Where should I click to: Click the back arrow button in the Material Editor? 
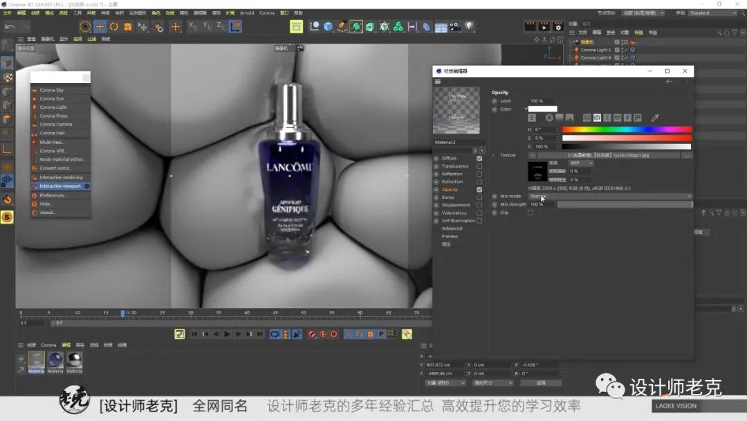[668, 81]
